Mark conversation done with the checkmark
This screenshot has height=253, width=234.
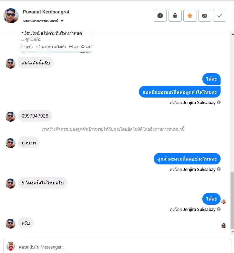coord(220,16)
